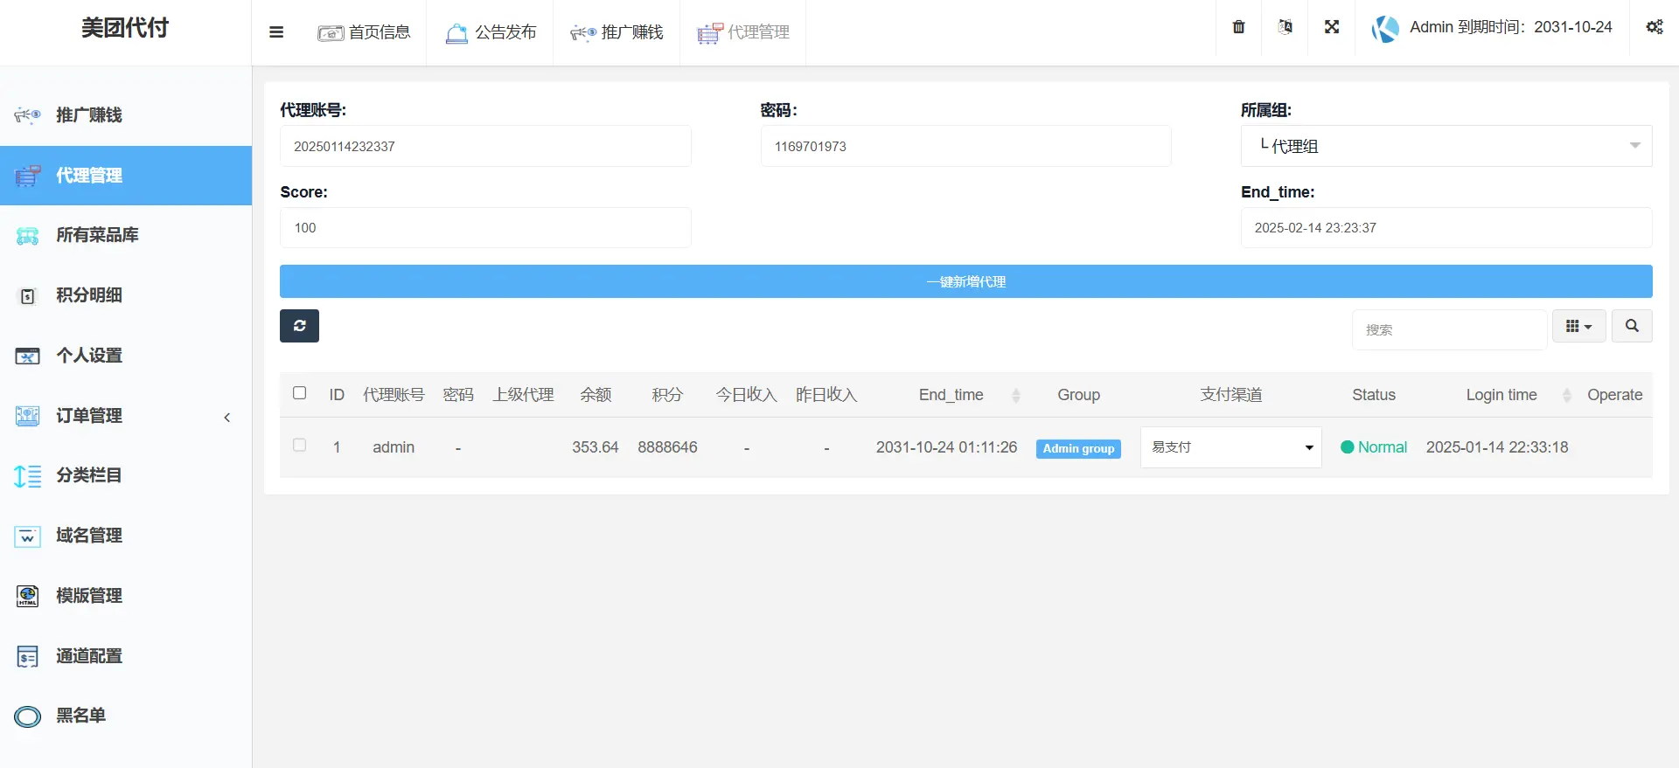1679x768 pixels.
Task: Click the login time 2025-01-14 22:33:18
Action: 1497,447
